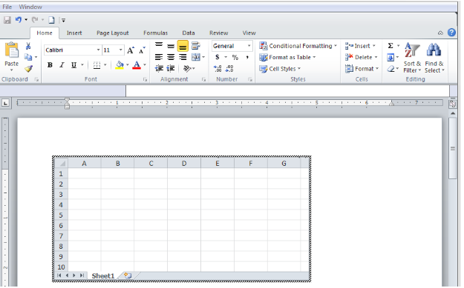Viewport: 464px width, 288px height.
Task: Apply the red font color A
Action: [x=137, y=65]
